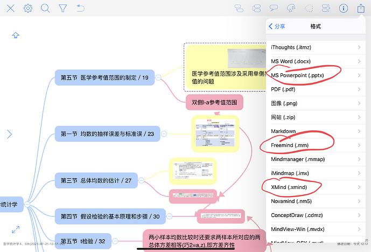Choose 网站 (.zip) format
Image resolution: width=371 pixels, height=252 pixels.
tap(316, 117)
